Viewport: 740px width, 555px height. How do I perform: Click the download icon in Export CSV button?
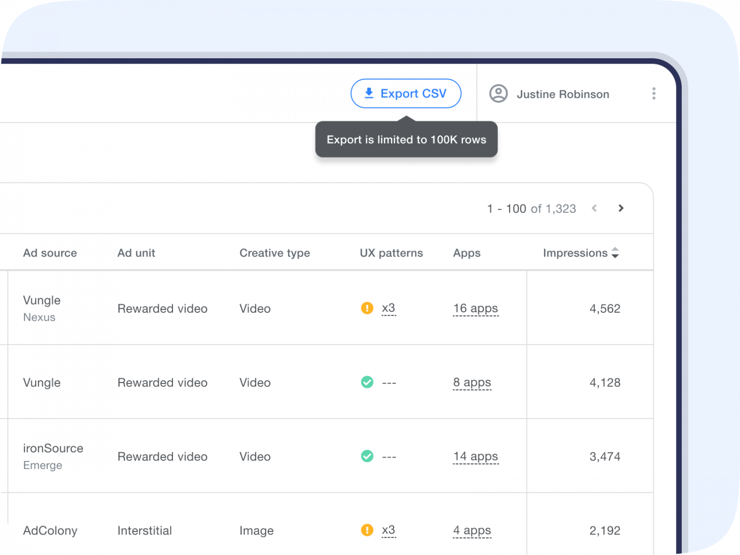[x=370, y=93]
